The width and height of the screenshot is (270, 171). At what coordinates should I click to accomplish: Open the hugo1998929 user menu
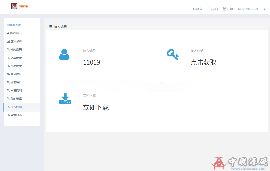tap(248, 9)
